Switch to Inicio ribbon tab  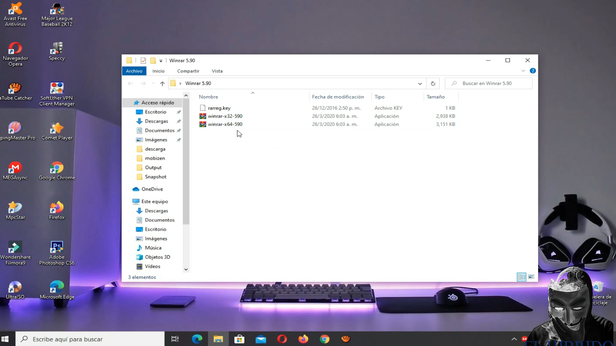tap(158, 71)
